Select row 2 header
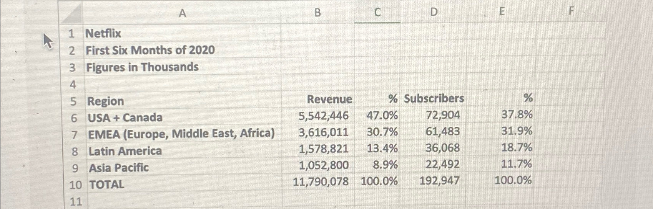The image size is (653, 209). [72, 51]
